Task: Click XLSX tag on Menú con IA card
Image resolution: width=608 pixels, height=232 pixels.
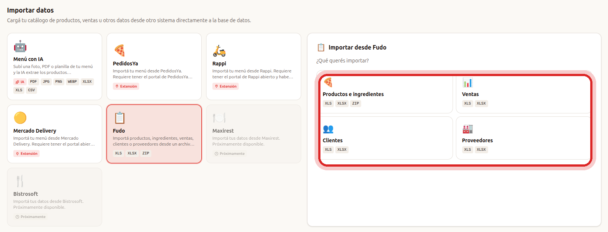Action: [x=87, y=82]
